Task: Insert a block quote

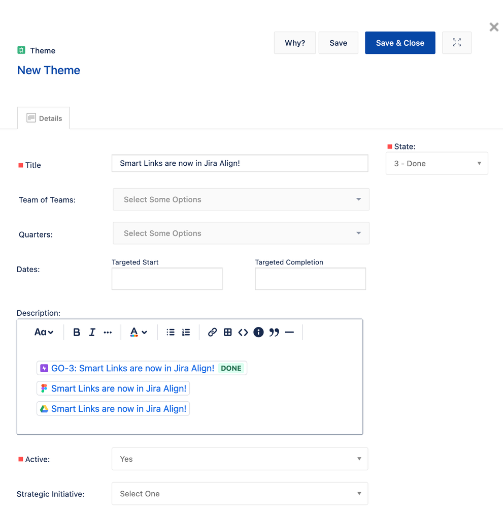Action: point(274,332)
